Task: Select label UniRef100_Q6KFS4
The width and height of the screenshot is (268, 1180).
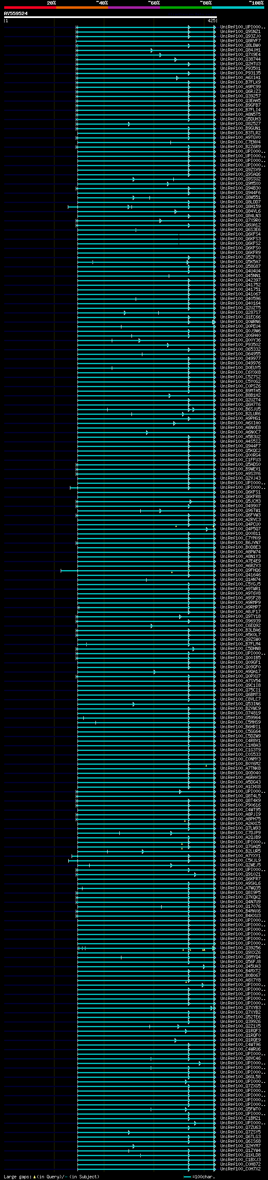Action: click(240, 234)
